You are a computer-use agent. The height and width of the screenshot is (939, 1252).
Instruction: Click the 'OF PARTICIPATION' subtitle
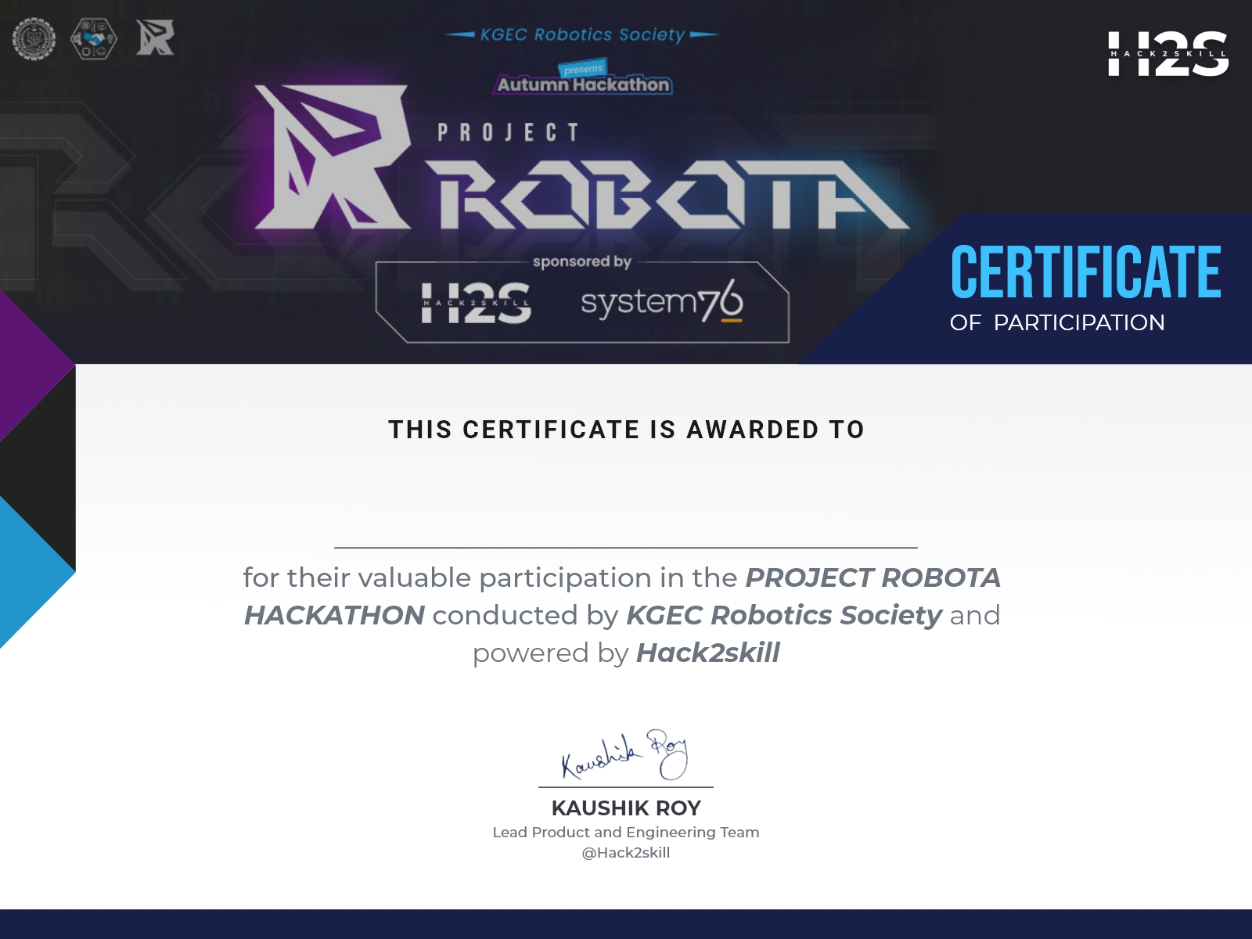(1057, 322)
